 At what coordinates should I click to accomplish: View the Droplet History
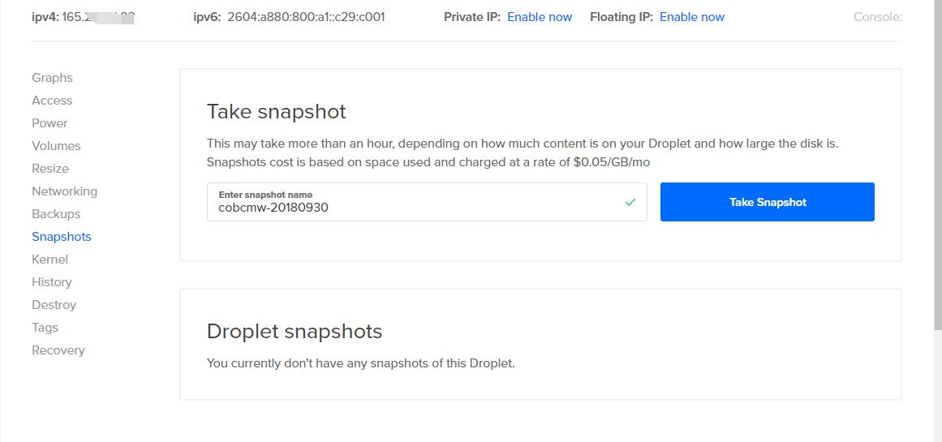pyautogui.click(x=52, y=282)
